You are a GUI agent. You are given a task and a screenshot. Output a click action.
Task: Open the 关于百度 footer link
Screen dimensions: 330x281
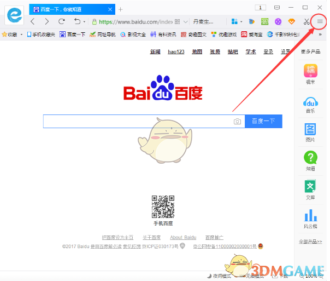[151, 238]
